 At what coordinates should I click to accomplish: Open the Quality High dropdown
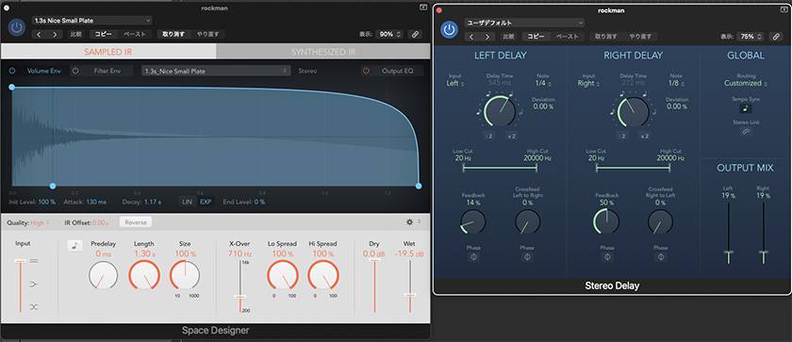[40, 222]
